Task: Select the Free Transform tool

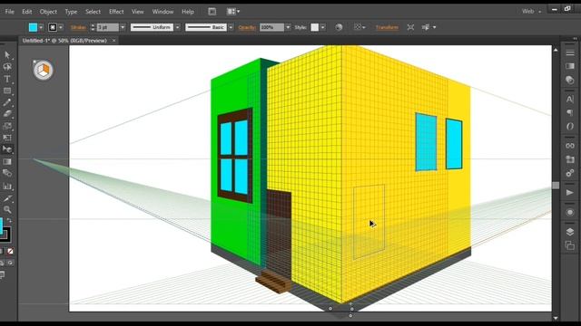Action: pos(7,138)
